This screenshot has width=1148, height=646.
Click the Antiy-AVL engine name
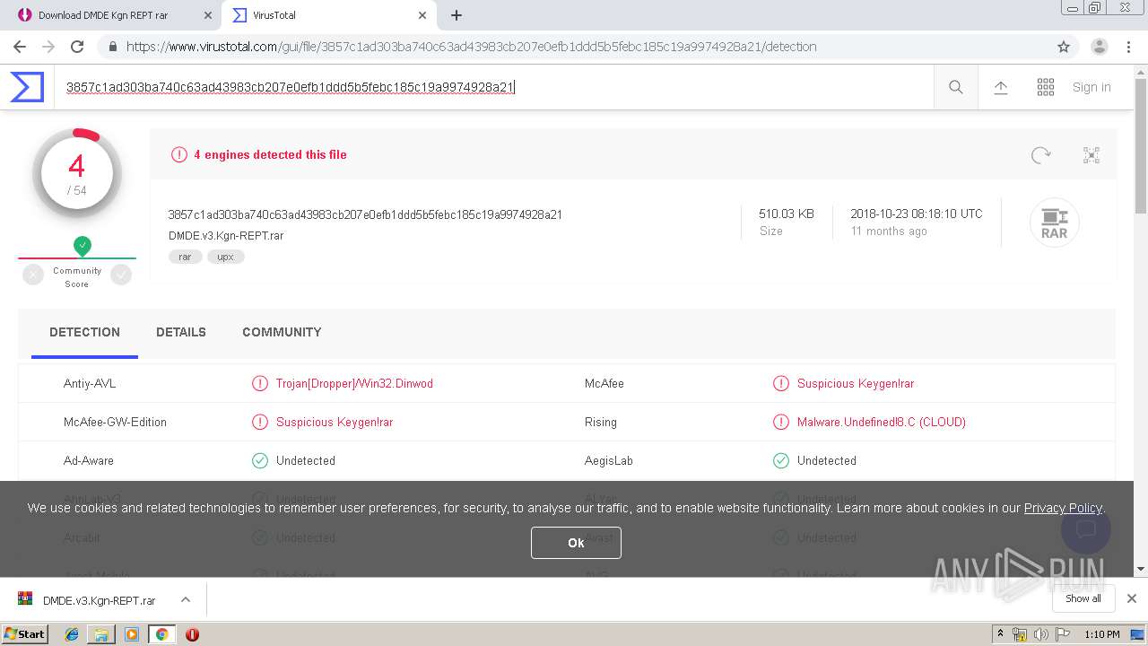point(90,383)
